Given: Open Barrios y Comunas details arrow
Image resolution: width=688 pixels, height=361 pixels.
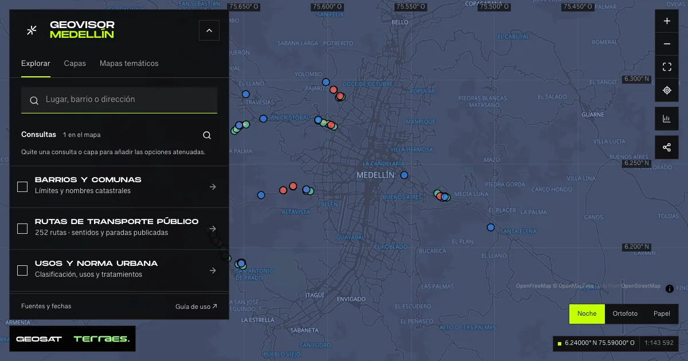Looking at the screenshot, I should pyautogui.click(x=213, y=187).
